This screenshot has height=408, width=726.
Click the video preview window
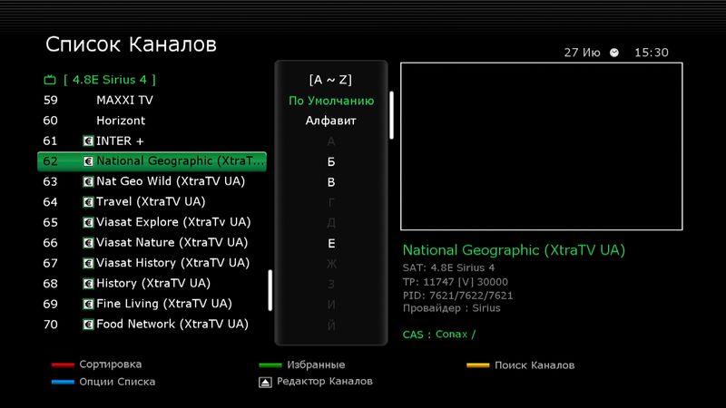click(x=541, y=146)
